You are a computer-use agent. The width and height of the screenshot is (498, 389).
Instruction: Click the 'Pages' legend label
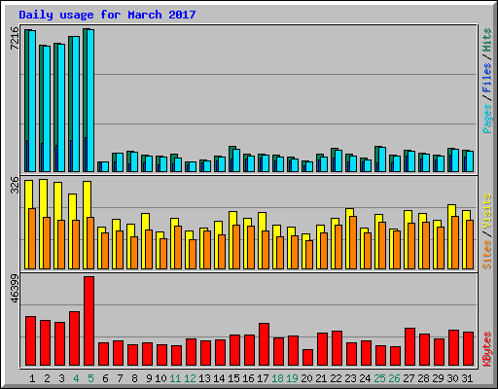point(487,119)
